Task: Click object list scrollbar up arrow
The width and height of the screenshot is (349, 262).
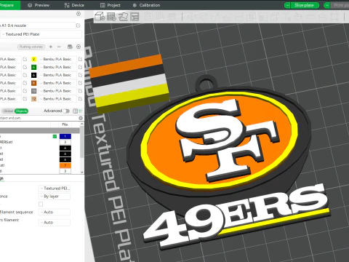Action: click(x=82, y=124)
